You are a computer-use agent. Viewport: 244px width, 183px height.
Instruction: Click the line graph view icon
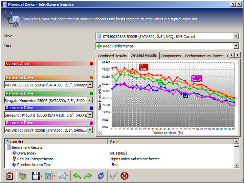(62, 176)
